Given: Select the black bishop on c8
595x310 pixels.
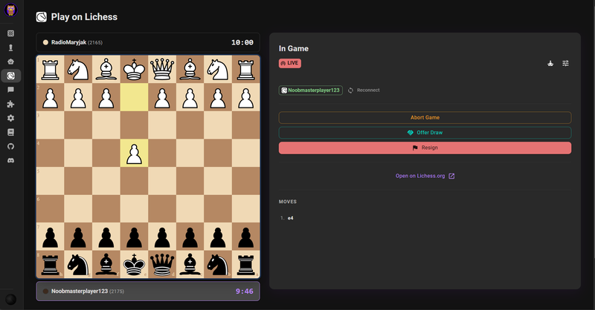Looking at the screenshot, I should 190,264.
